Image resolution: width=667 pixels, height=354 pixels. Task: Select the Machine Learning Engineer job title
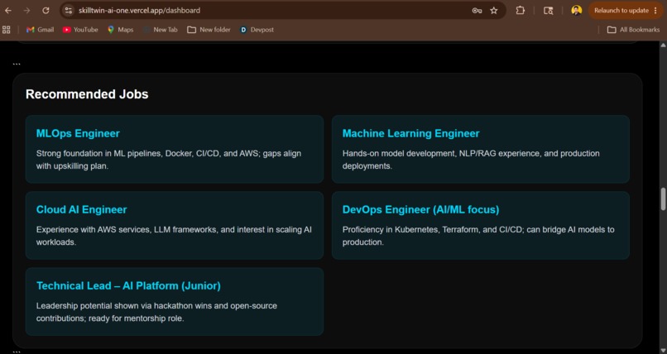[x=411, y=133]
